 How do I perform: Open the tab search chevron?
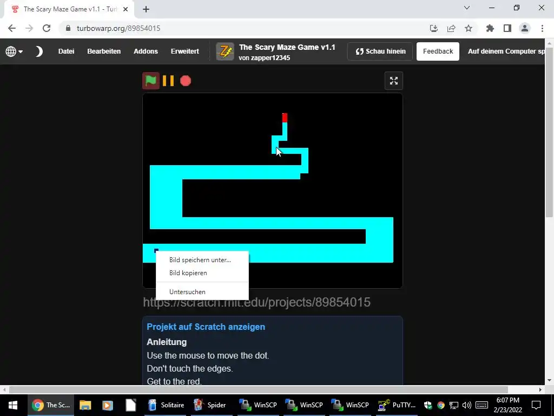tap(467, 8)
